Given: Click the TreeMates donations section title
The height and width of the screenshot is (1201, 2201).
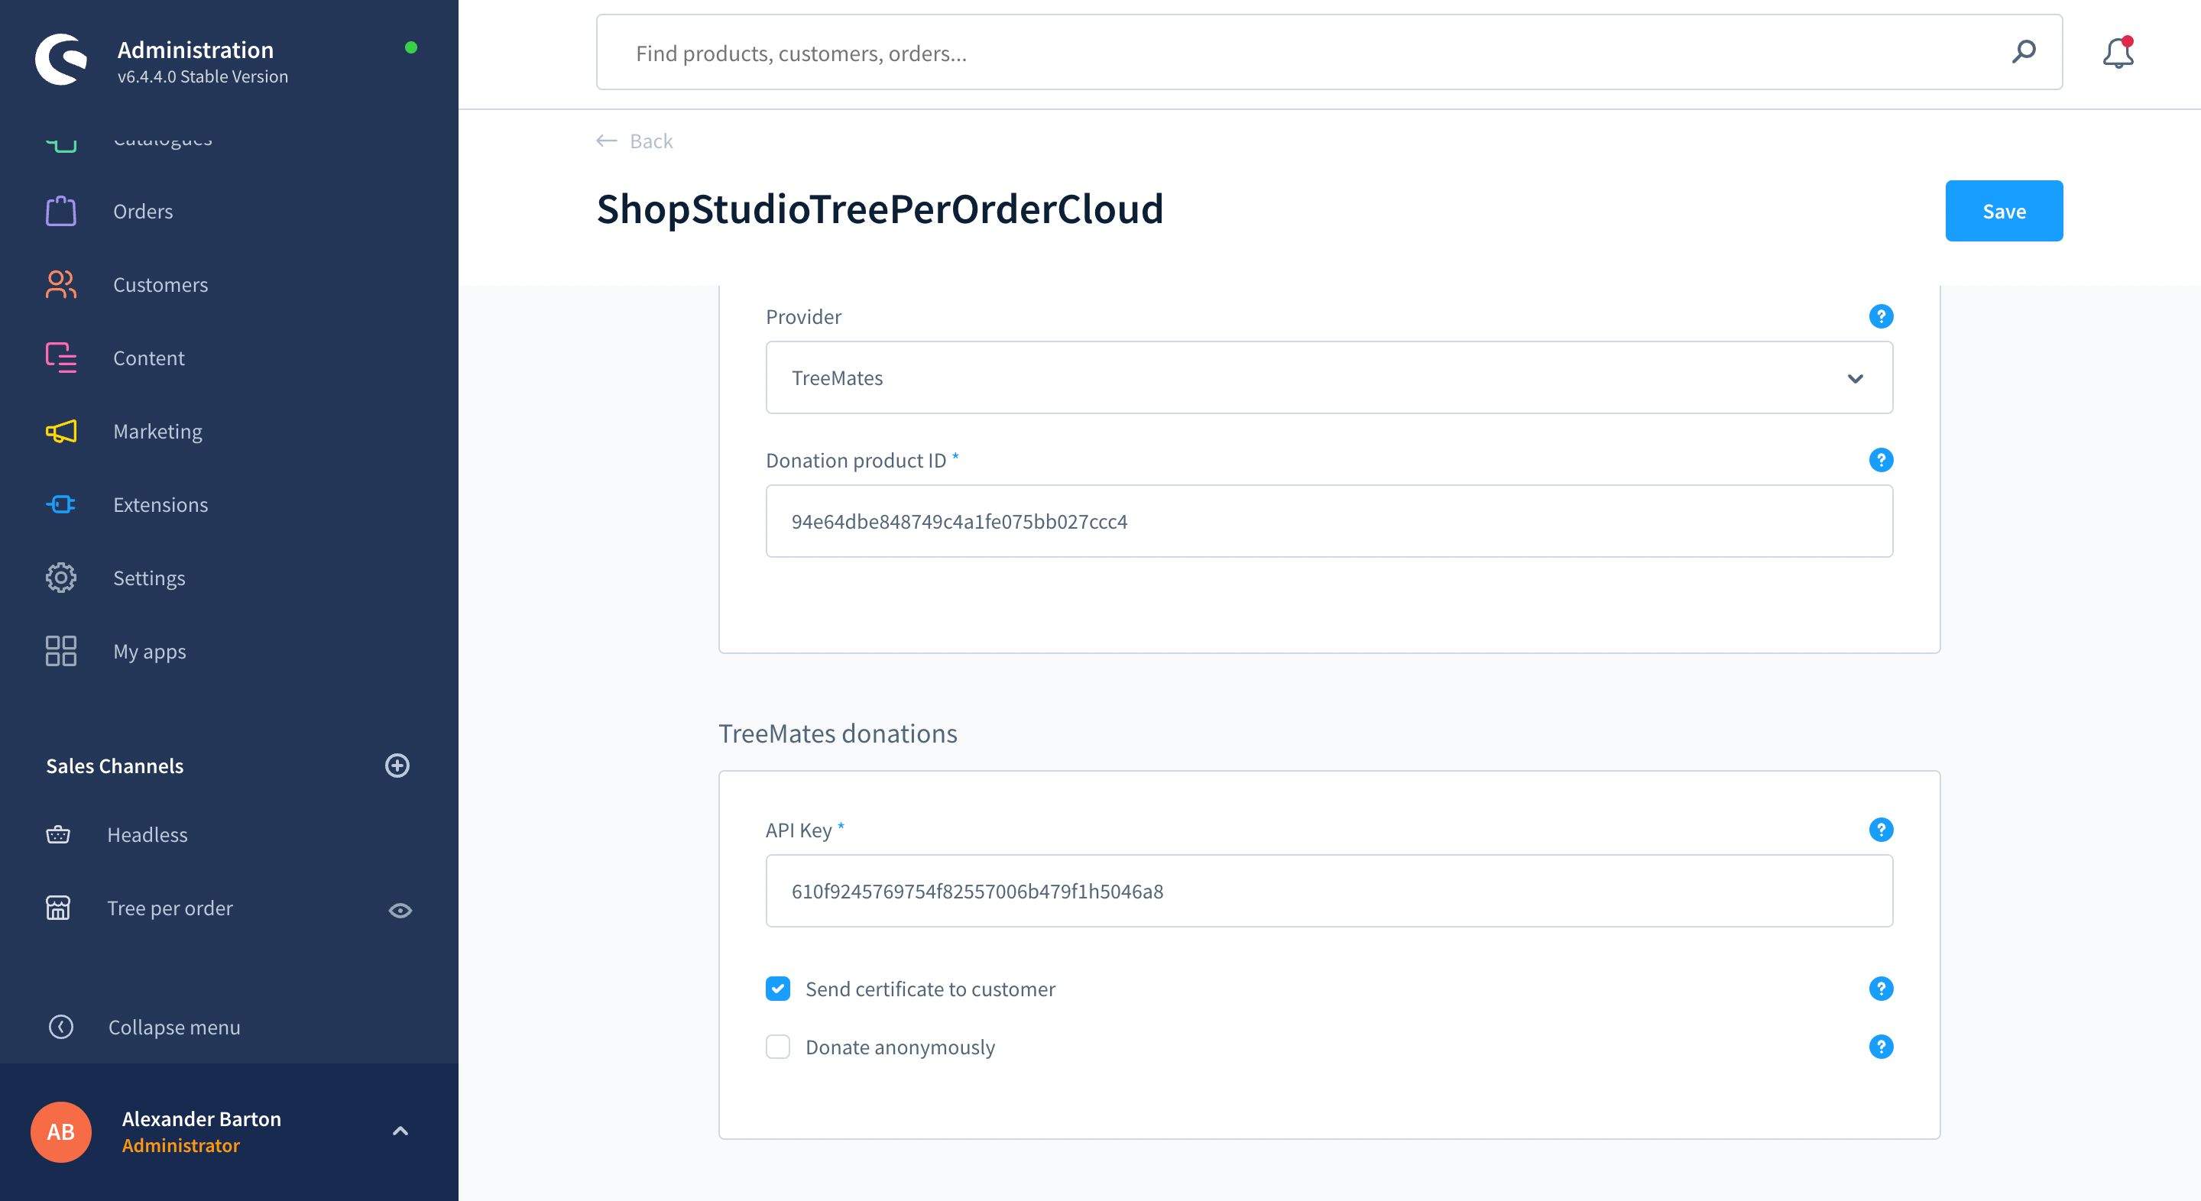Looking at the screenshot, I should click(x=838, y=733).
